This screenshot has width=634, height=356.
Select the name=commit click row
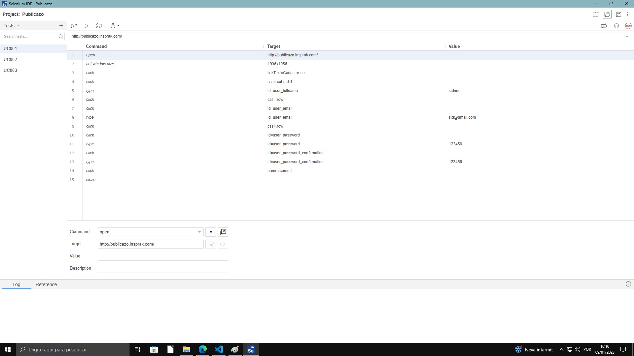(350, 171)
